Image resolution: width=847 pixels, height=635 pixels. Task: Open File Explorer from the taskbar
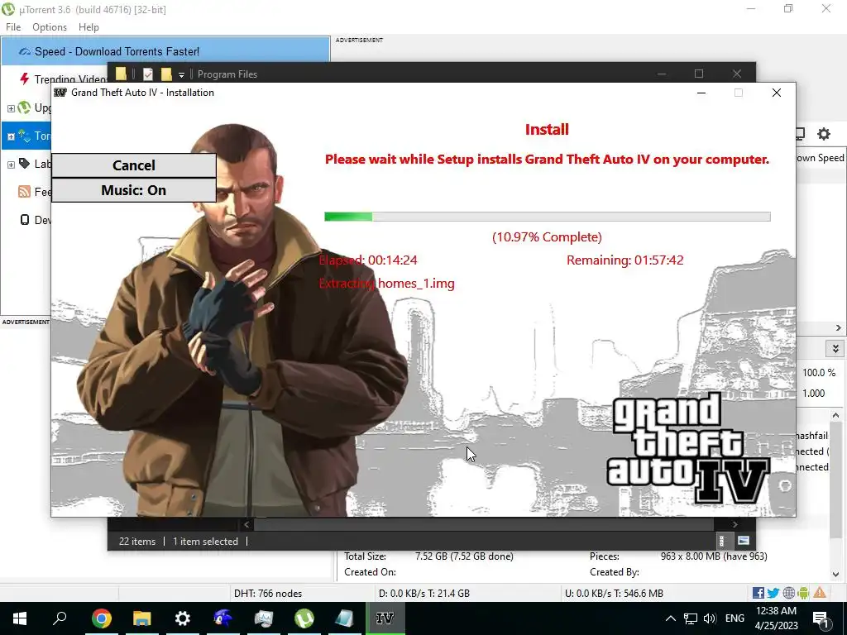click(x=142, y=618)
